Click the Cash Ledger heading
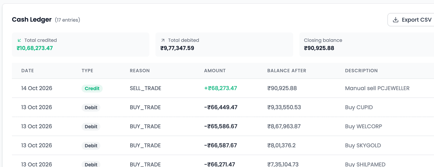This screenshot has height=167, width=434. tap(32, 19)
